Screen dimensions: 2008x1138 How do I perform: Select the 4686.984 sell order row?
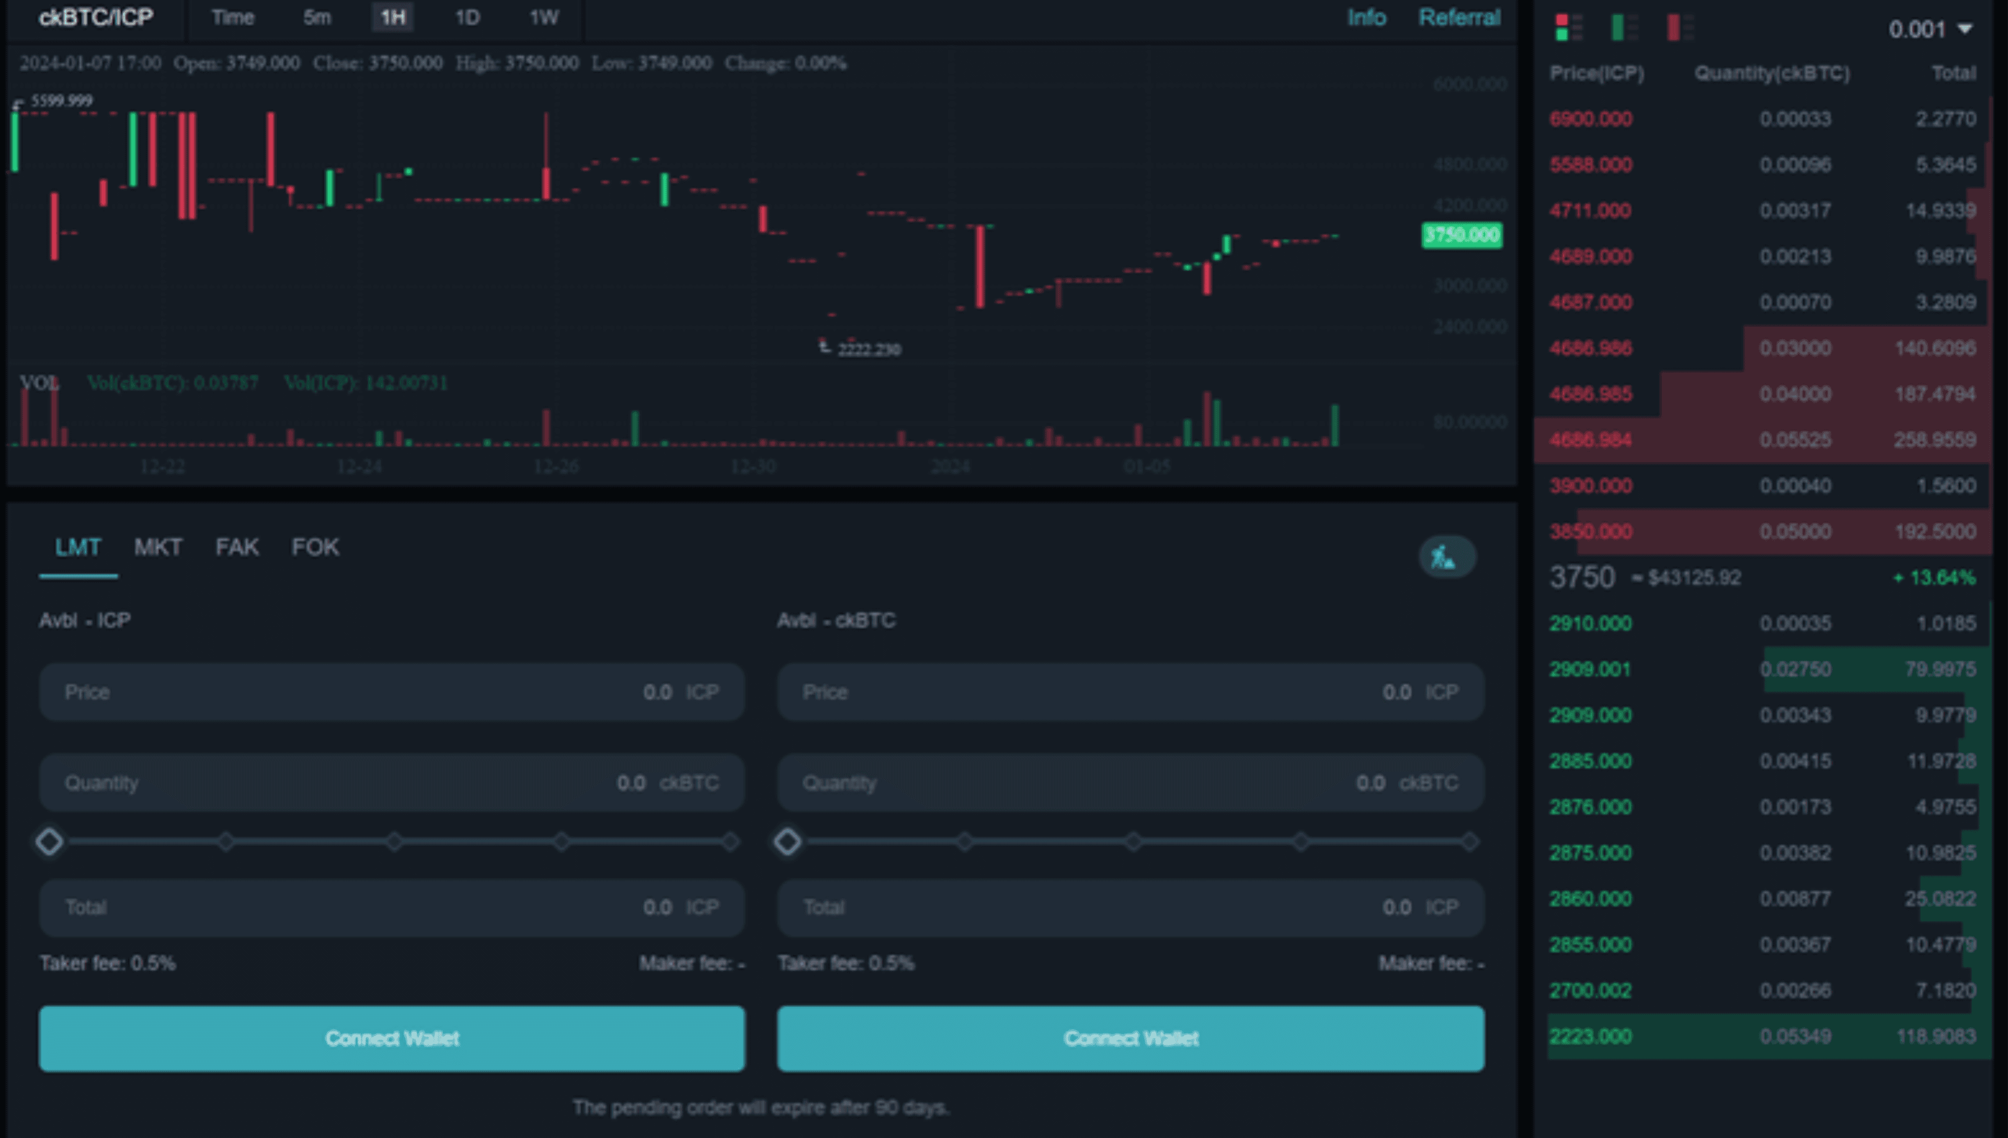click(x=1762, y=439)
